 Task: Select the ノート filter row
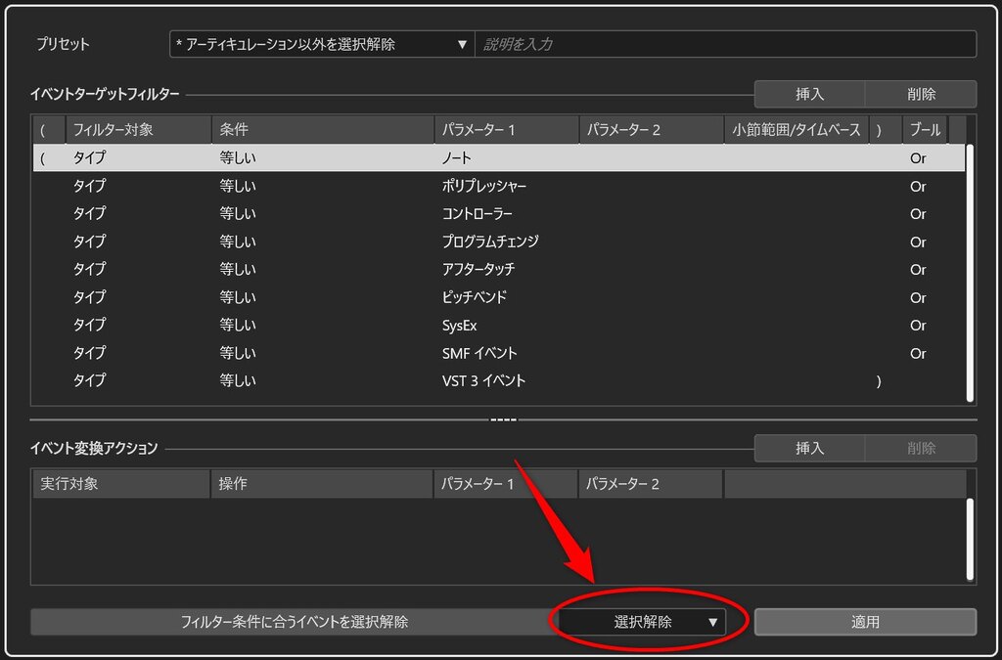coord(498,157)
